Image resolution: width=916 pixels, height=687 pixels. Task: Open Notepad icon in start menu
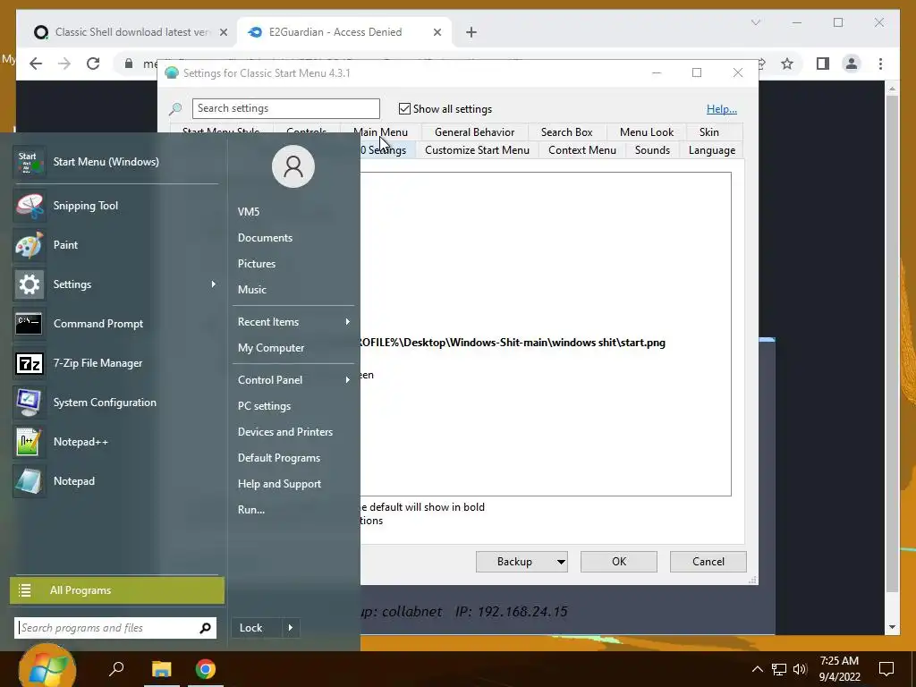click(x=29, y=481)
